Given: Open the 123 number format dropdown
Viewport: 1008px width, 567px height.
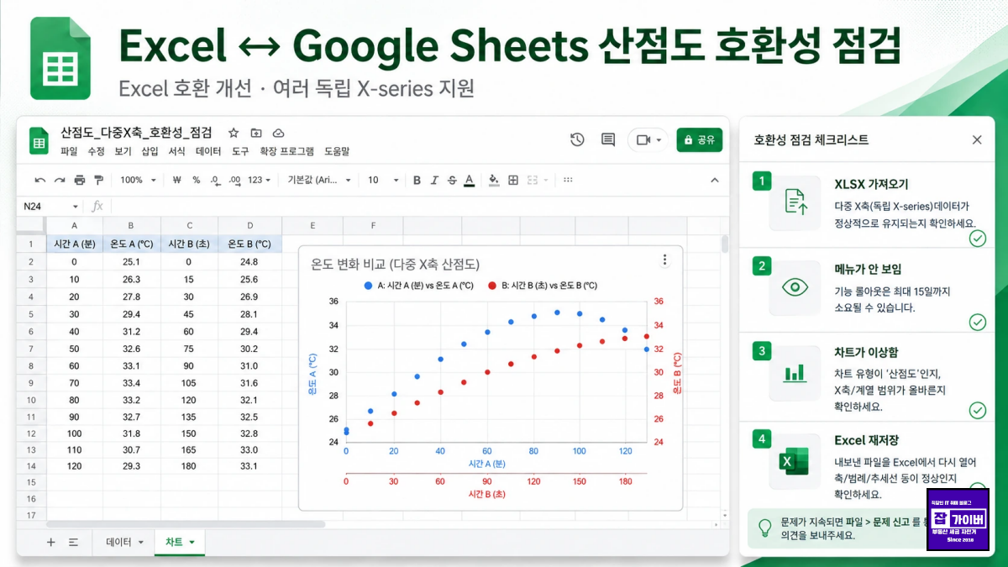Looking at the screenshot, I should pos(260,180).
